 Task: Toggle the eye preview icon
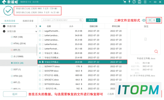pyautogui.click(x=144, y=20)
